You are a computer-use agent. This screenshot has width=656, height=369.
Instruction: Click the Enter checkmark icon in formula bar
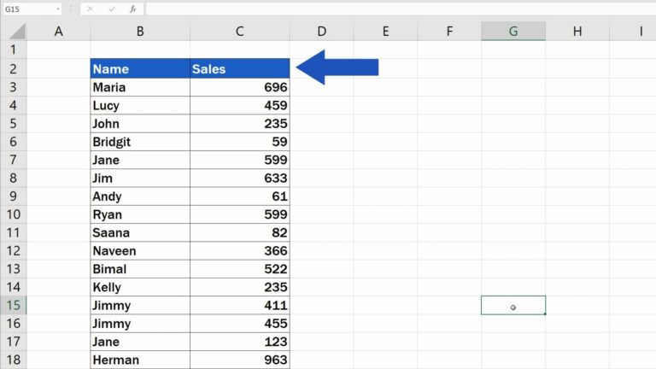[112, 9]
